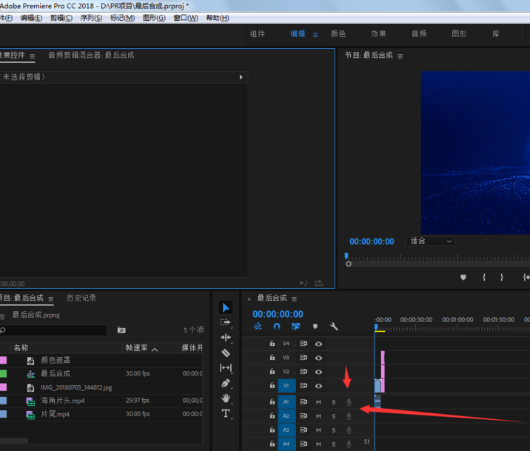
Task: Toggle timeline snap magnet icon
Action: [x=277, y=326]
